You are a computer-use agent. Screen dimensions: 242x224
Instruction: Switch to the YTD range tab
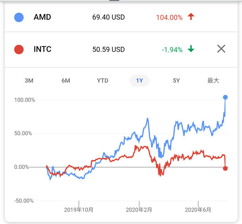point(102,80)
